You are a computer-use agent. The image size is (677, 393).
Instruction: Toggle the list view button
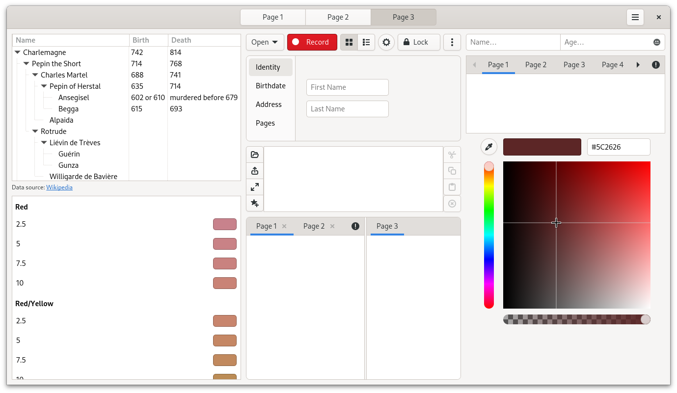(x=366, y=42)
